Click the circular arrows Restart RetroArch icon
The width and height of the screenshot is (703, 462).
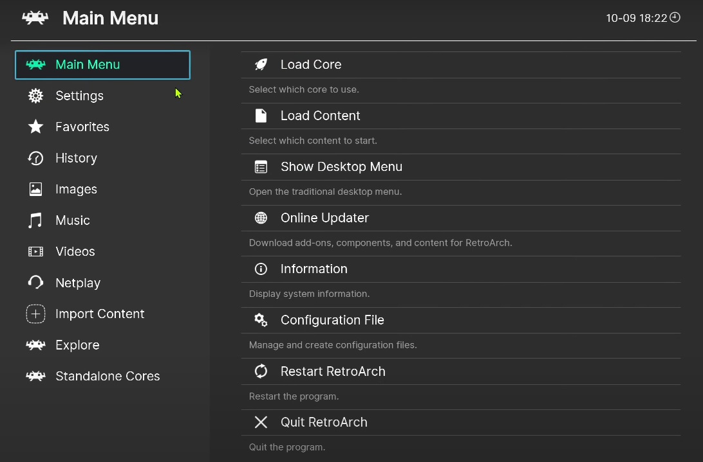tap(261, 371)
